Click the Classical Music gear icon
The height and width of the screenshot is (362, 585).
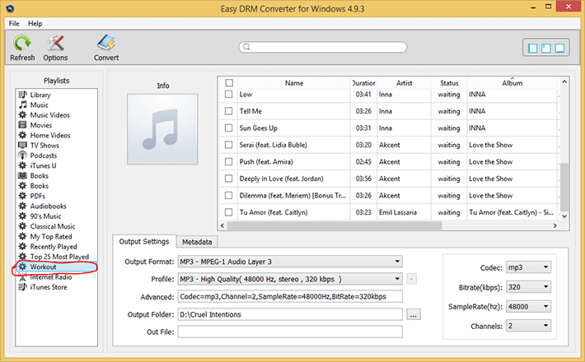coord(23,226)
